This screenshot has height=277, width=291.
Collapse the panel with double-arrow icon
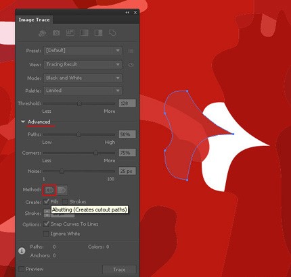pyautogui.click(x=127, y=13)
